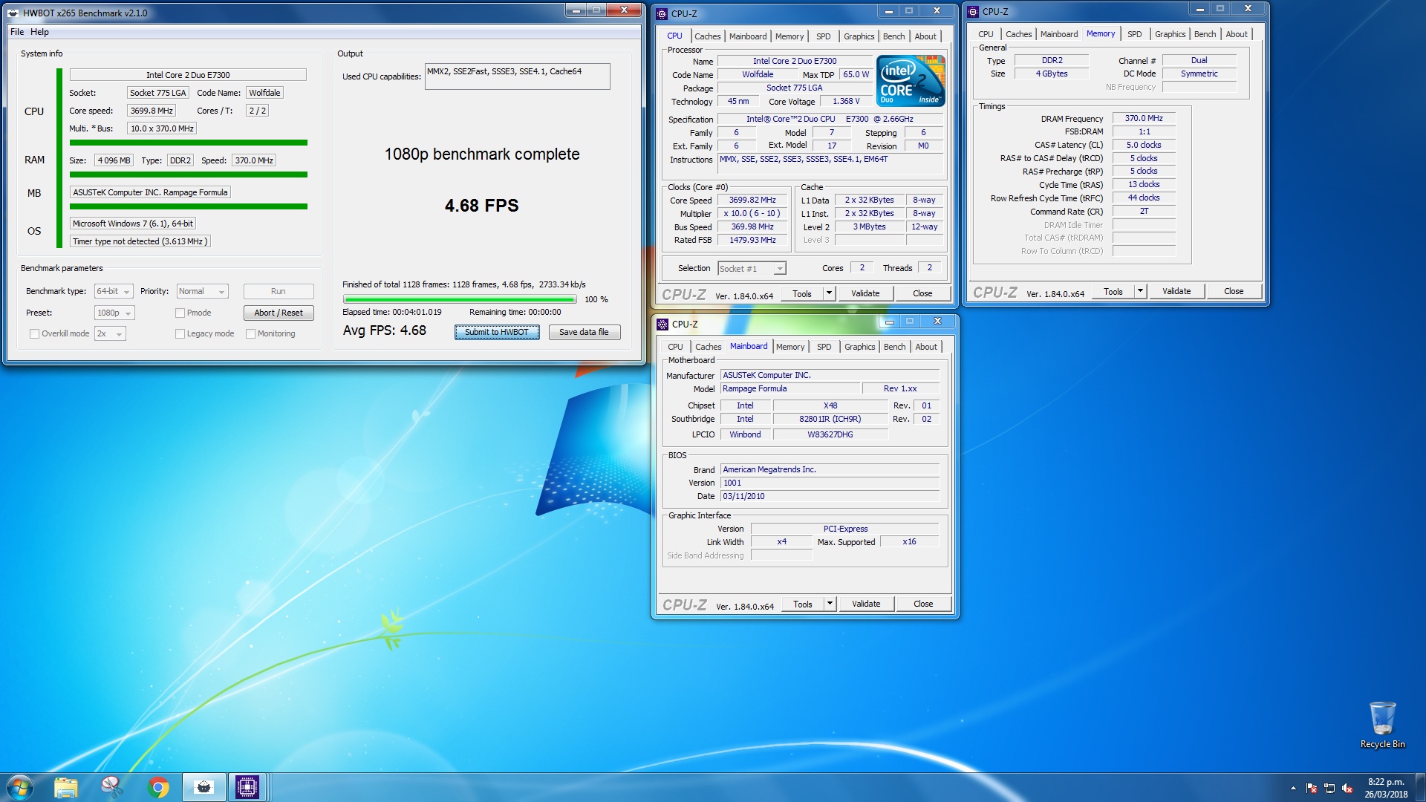The width and height of the screenshot is (1426, 802).
Task: Click Close in Memory window
Action: tap(1233, 291)
